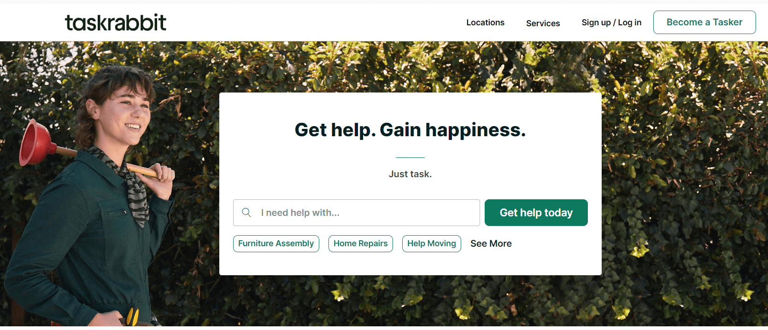This screenshot has width=768, height=330.
Task: Open the Services menu item
Action: point(543,23)
